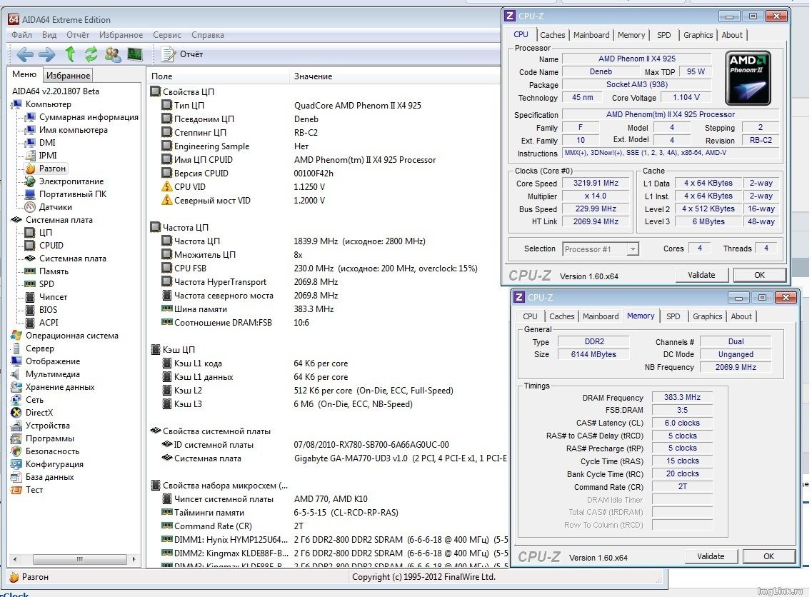
Task: Click Validate in lower CPU-Z window
Action: coord(711,556)
